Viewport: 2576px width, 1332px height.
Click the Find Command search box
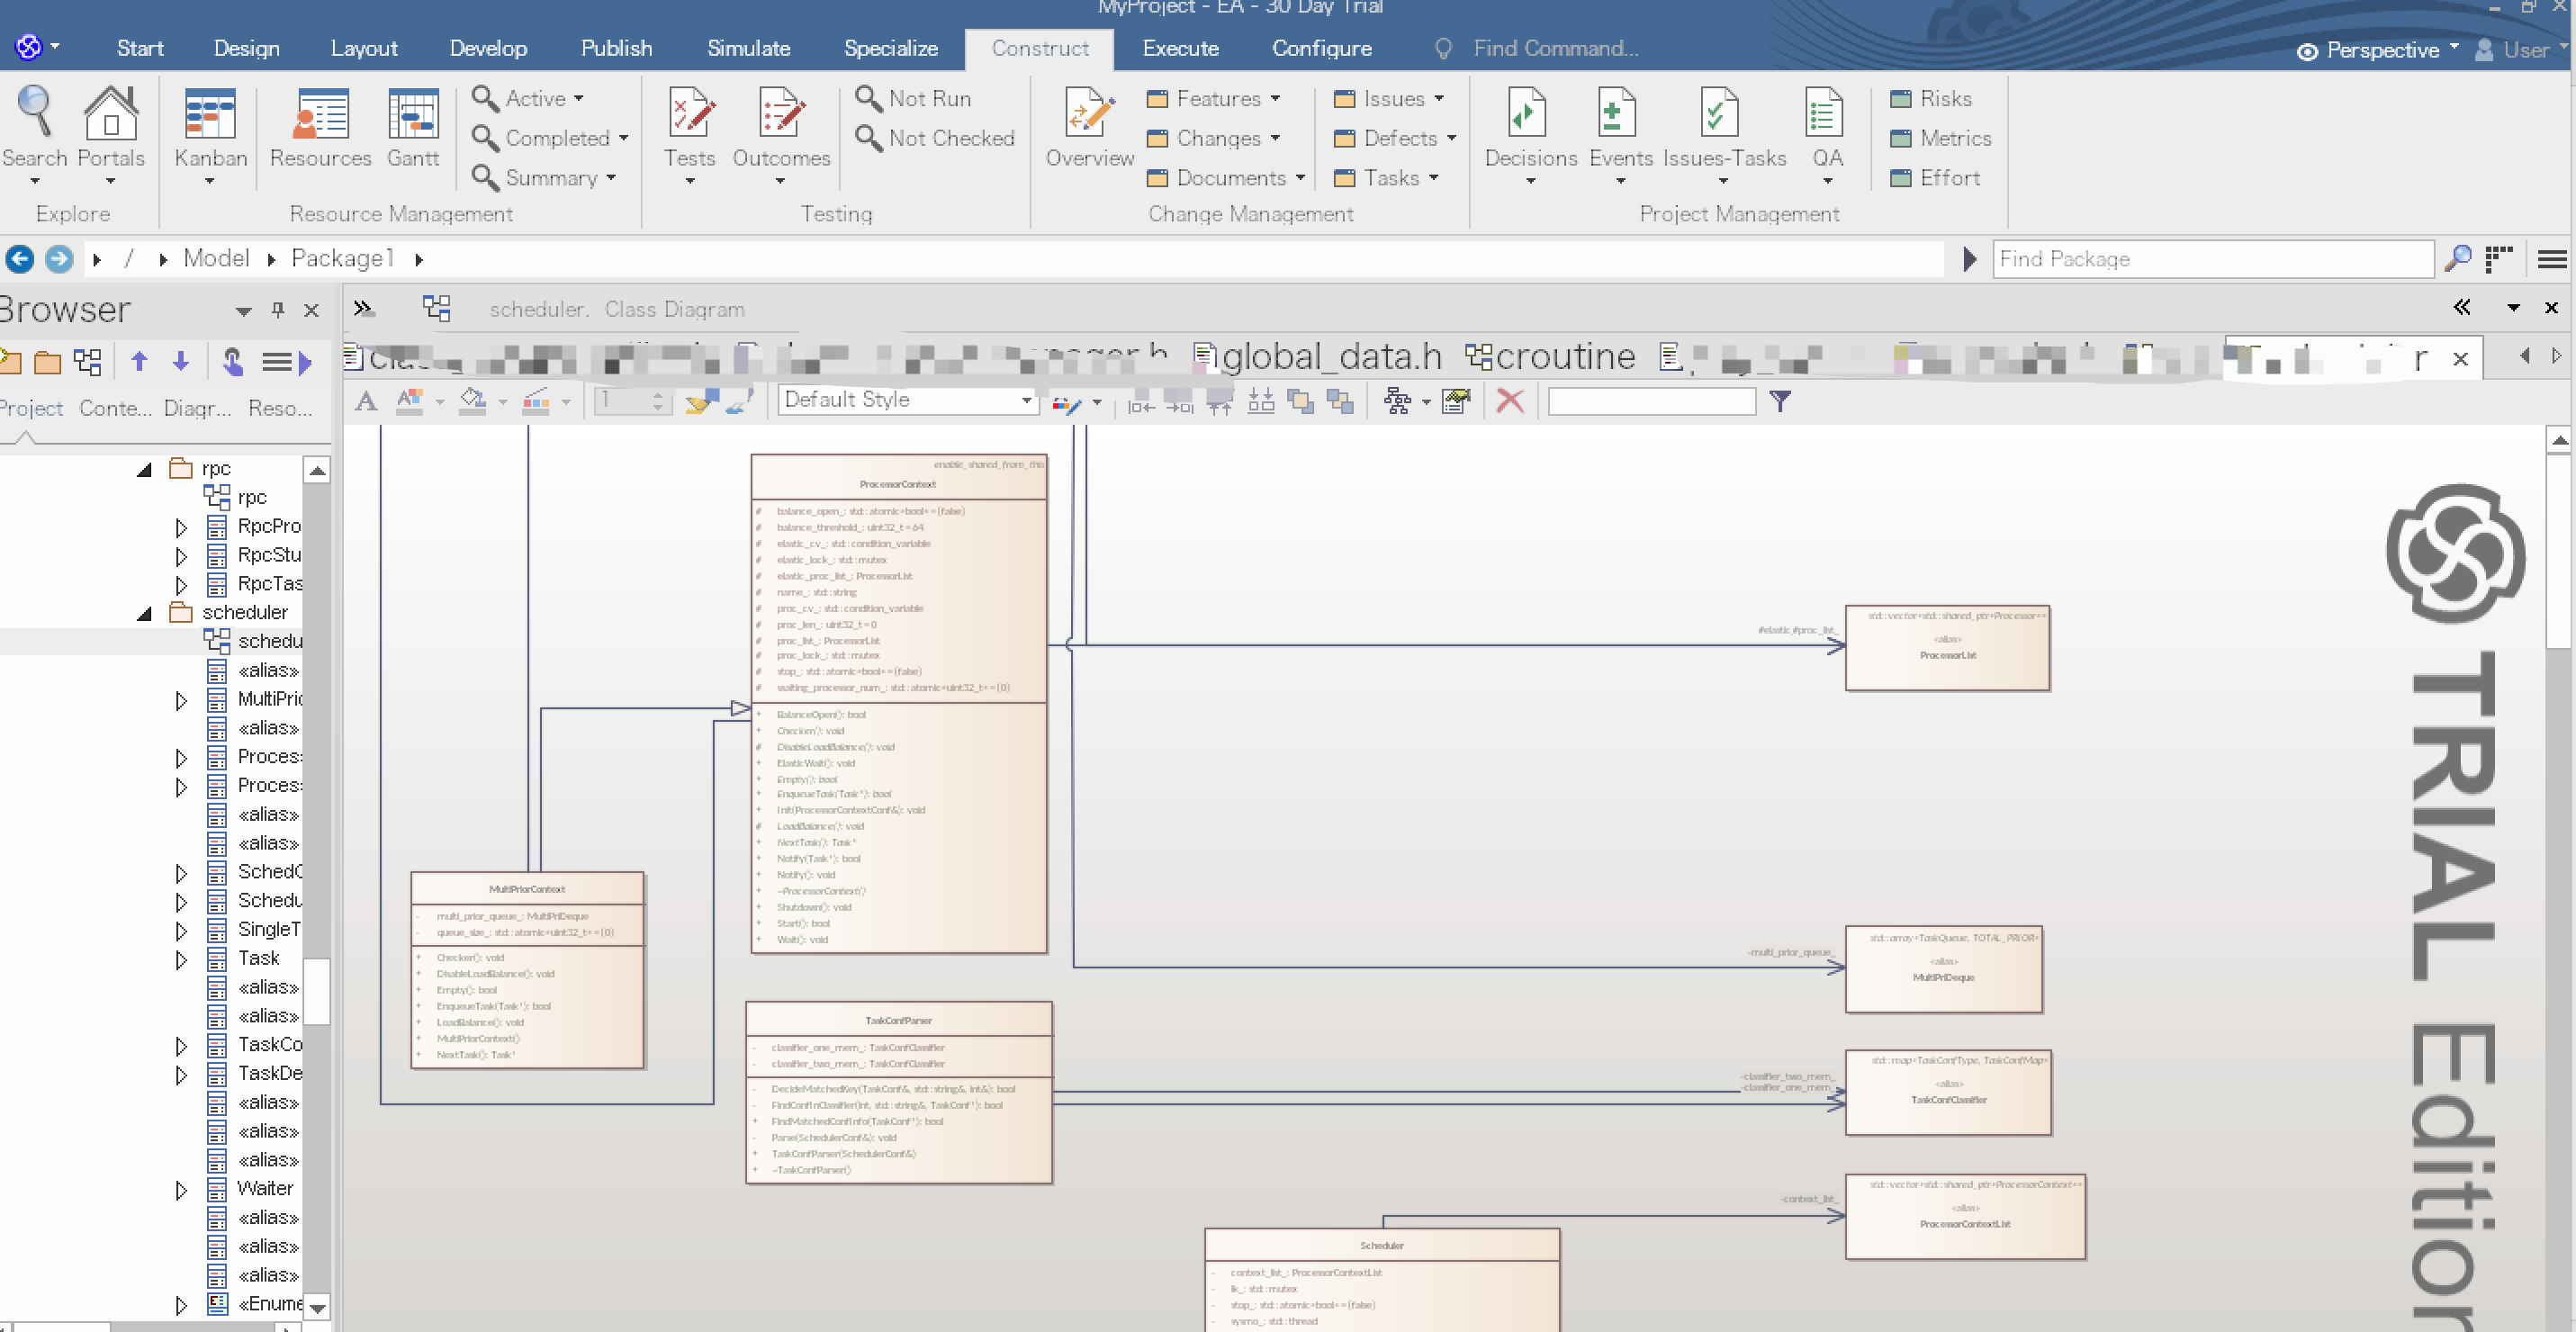[x=1555, y=48]
